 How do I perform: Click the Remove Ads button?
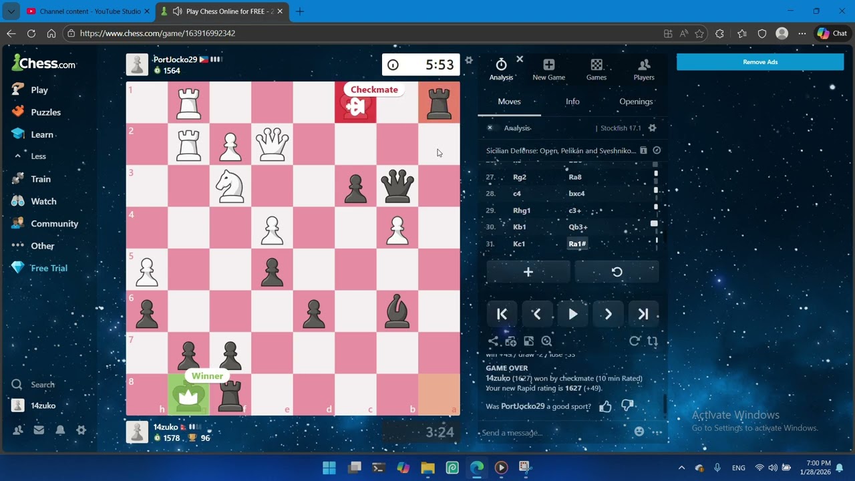(x=760, y=62)
